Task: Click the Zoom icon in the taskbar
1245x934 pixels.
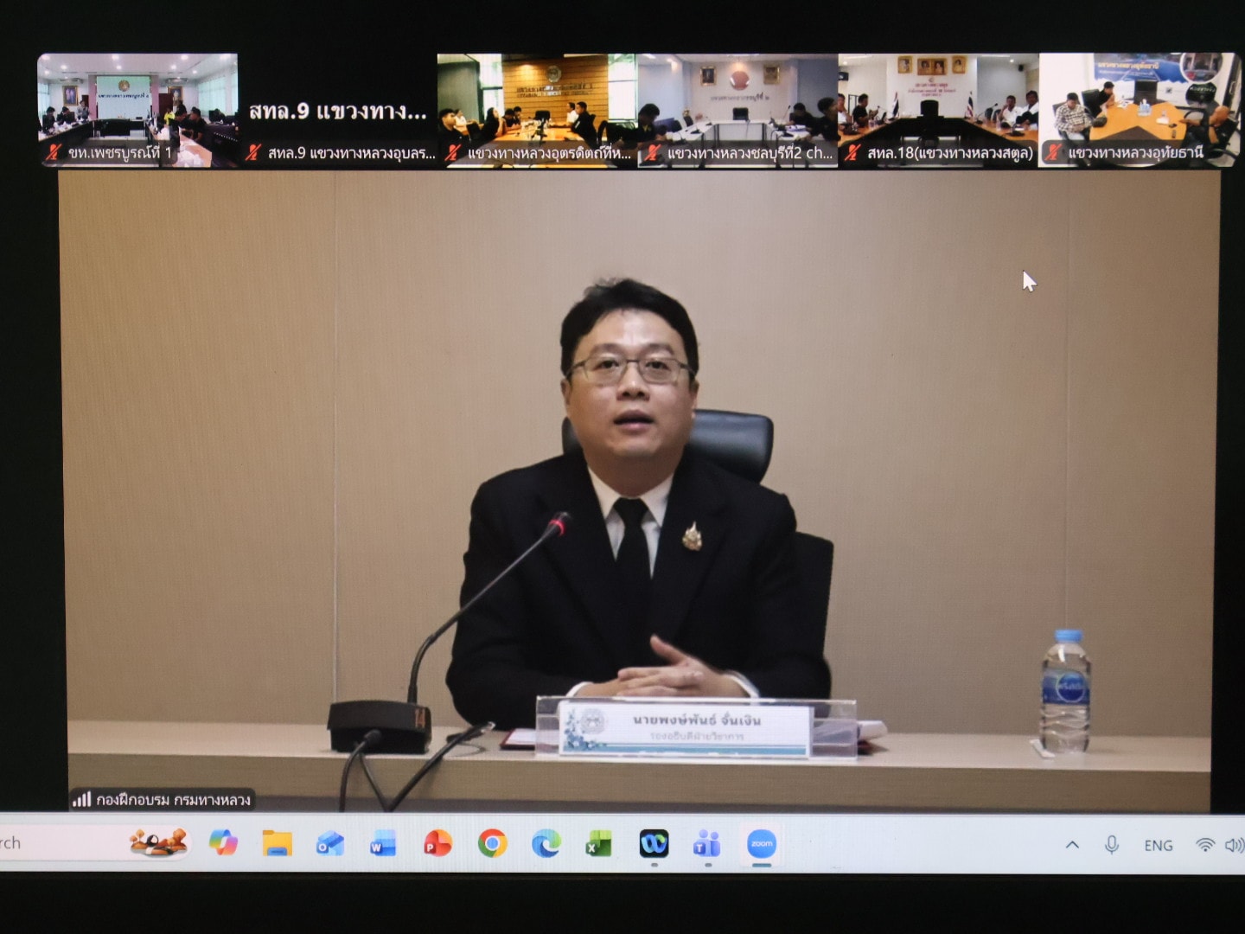Action: pyautogui.click(x=761, y=843)
